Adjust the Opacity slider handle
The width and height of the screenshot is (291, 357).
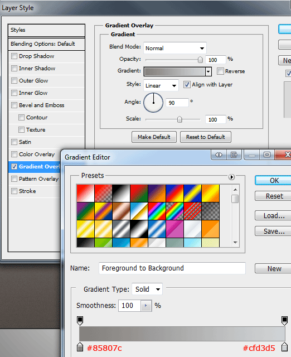[200, 60]
